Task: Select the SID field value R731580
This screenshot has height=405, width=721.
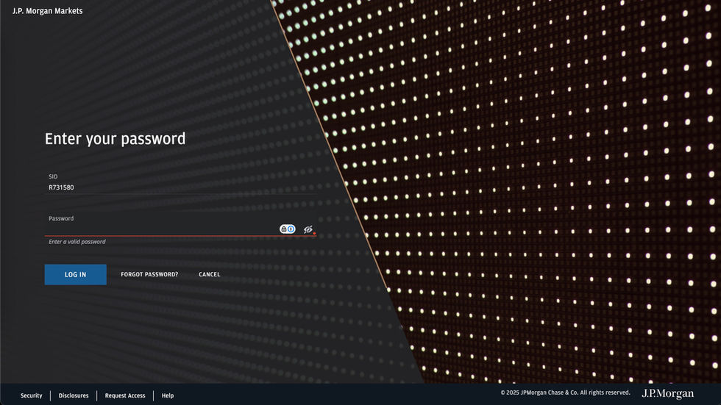Action: pos(61,187)
